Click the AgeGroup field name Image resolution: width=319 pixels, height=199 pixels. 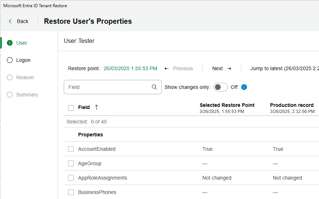tap(90, 163)
